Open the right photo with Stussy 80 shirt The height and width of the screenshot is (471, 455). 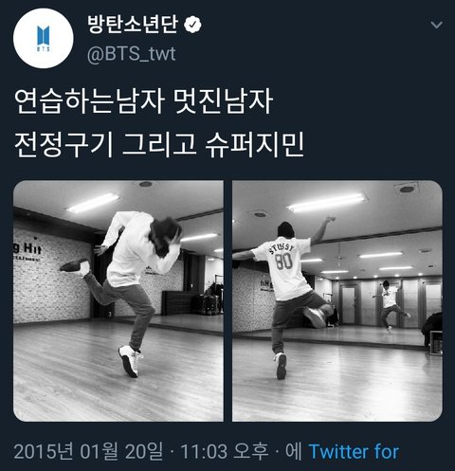tap(337, 300)
